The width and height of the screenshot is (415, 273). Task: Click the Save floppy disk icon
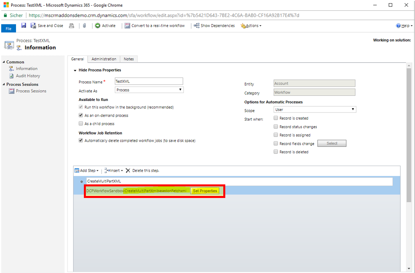(x=24, y=26)
